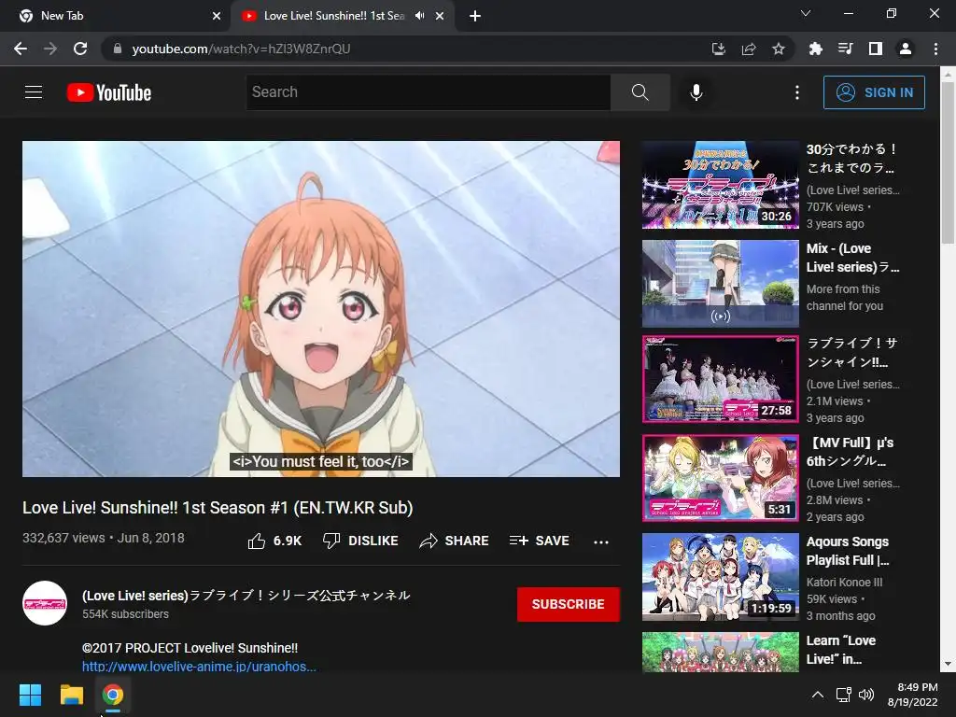Close the Love Live! Sunshine tab

(440, 16)
